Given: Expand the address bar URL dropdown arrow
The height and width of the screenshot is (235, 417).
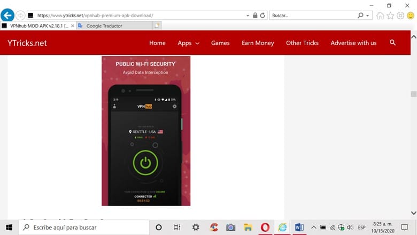Looking at the screenshot, I should 248,16.
